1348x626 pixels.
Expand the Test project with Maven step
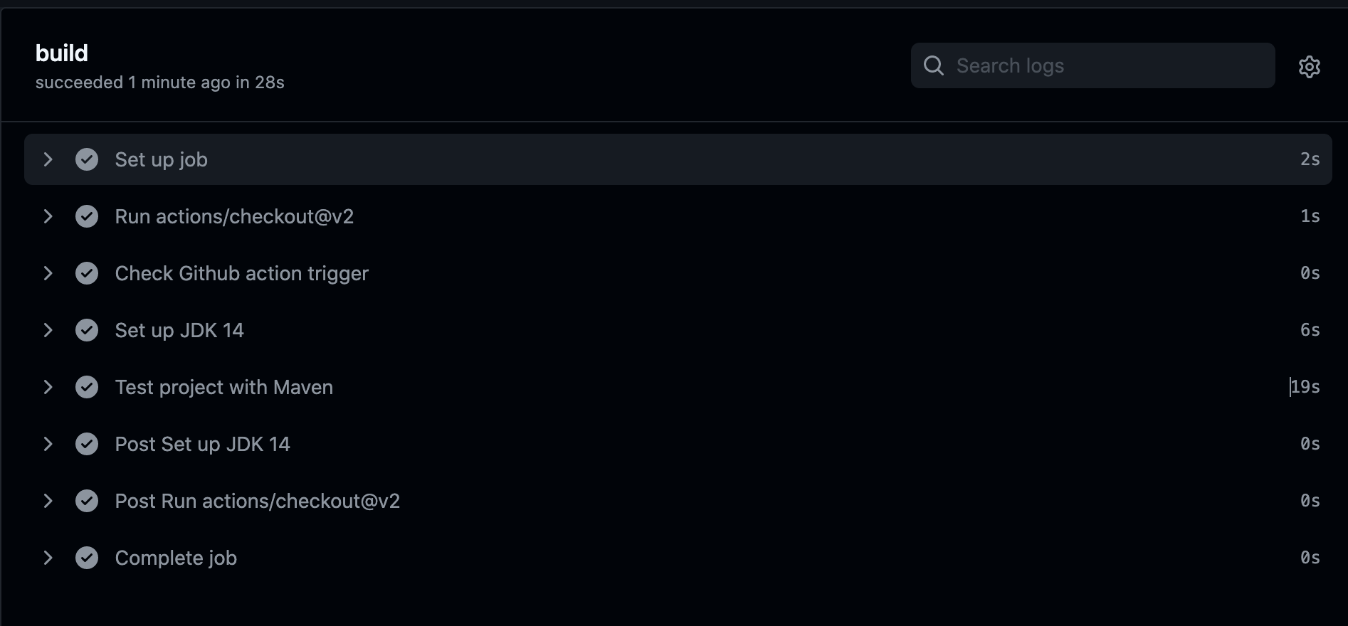click(48, 387)
